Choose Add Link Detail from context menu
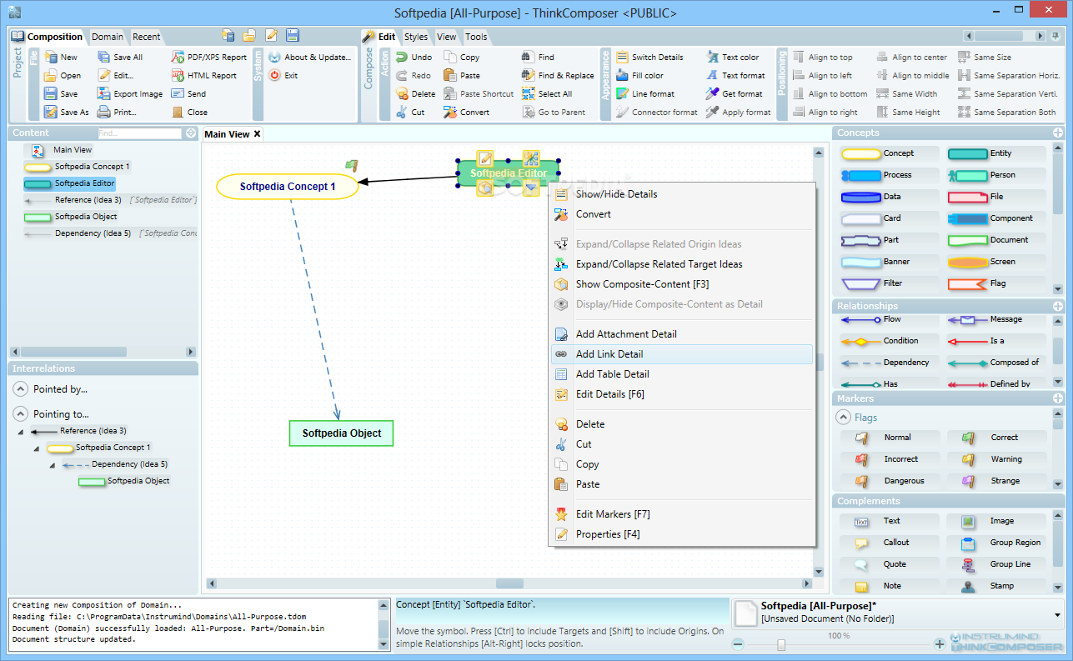Screen dimensions: 1073x661 click(x=680, y=354)
